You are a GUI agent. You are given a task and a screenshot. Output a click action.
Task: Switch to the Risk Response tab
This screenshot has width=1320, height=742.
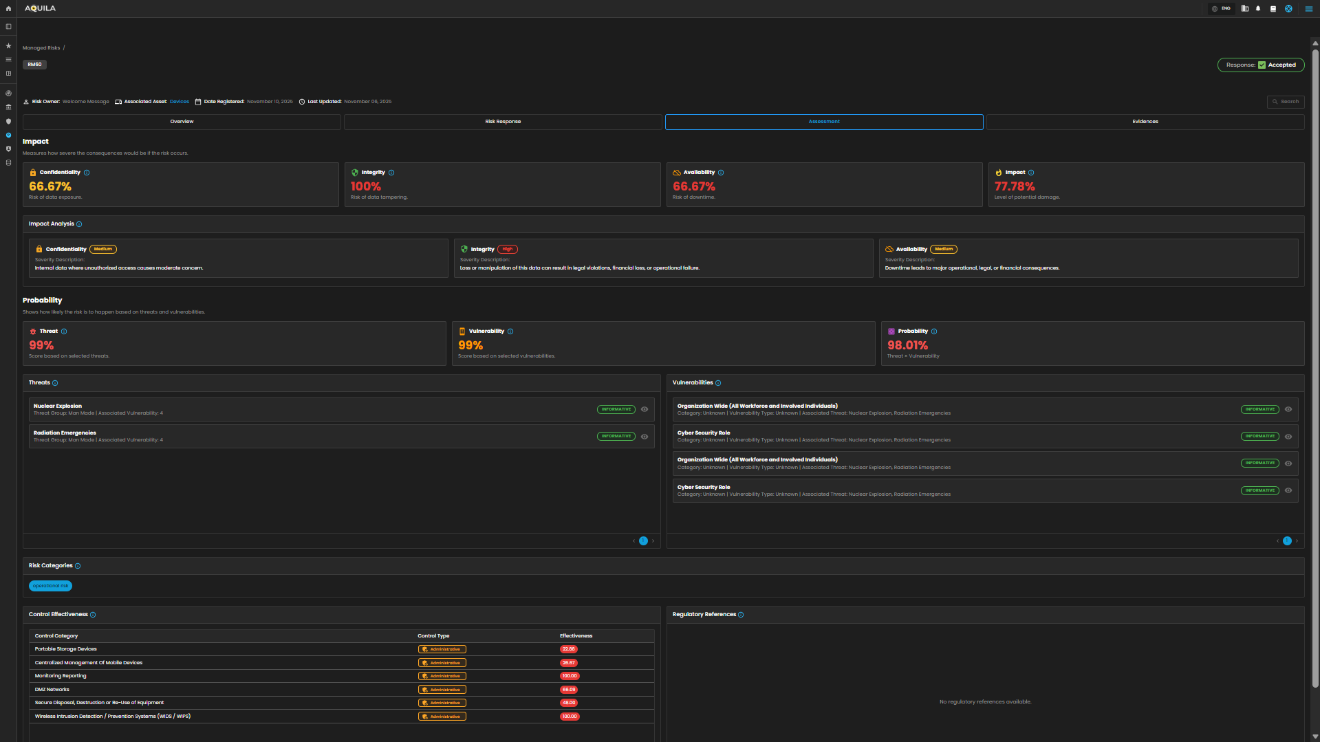click(x=503, y=122)
